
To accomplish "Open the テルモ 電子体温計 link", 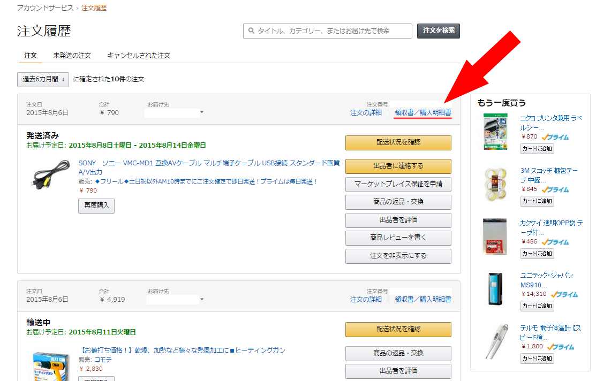I will coord(550,332).
